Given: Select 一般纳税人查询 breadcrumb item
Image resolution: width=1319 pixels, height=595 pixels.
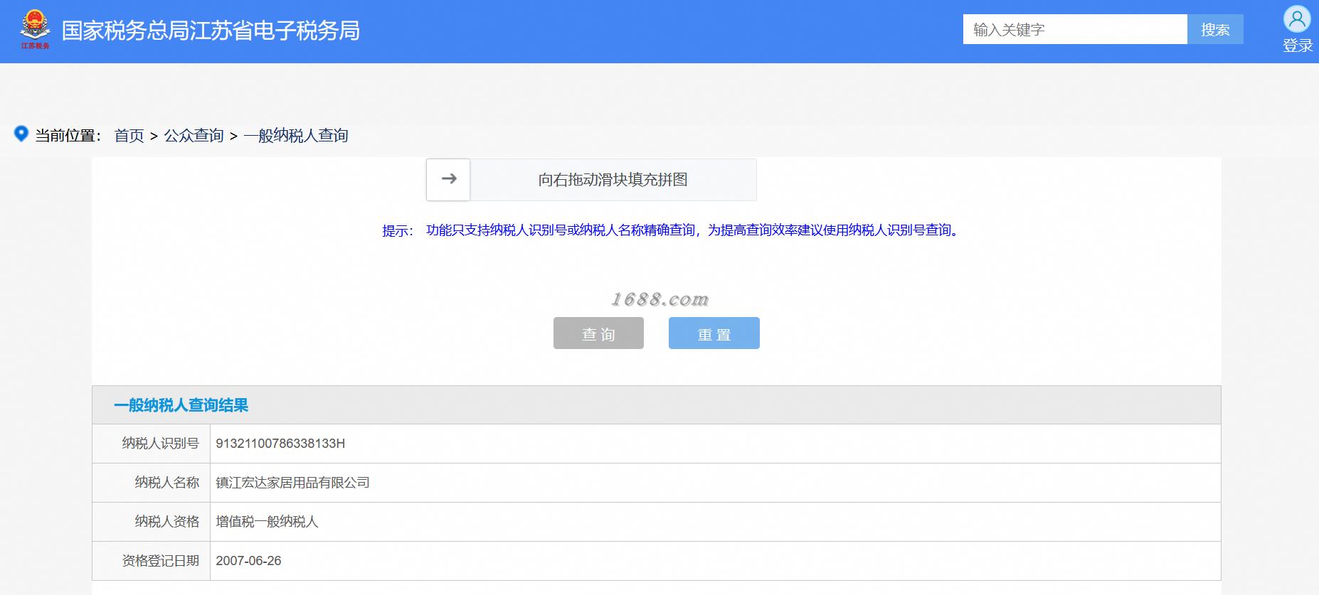Looking at the screenshot, I should tap(296, 135).
